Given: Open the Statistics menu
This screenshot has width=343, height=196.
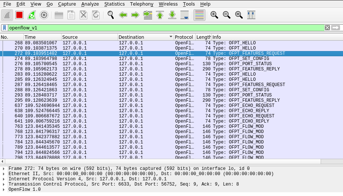Looking at the screenshot, I should click(x=114, y=4).
